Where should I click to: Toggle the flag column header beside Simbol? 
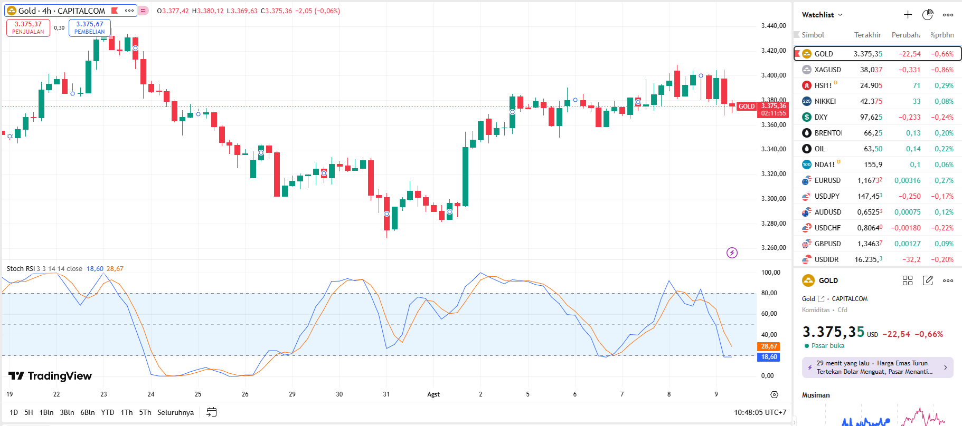click(797, 35)
